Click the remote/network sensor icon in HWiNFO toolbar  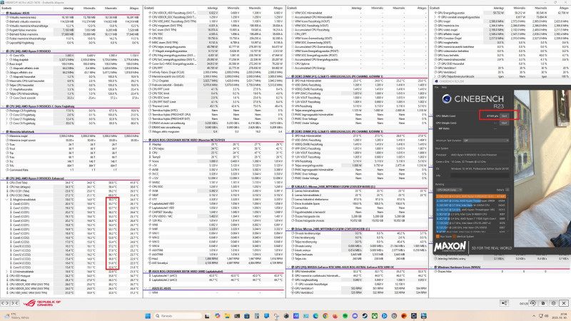(504, 302)
